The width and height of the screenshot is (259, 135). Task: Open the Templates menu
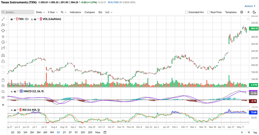pos(231,12)
